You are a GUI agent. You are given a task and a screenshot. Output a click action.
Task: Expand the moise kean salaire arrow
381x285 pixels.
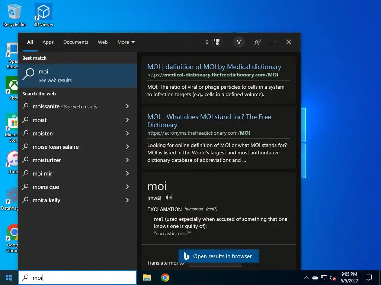127,146
